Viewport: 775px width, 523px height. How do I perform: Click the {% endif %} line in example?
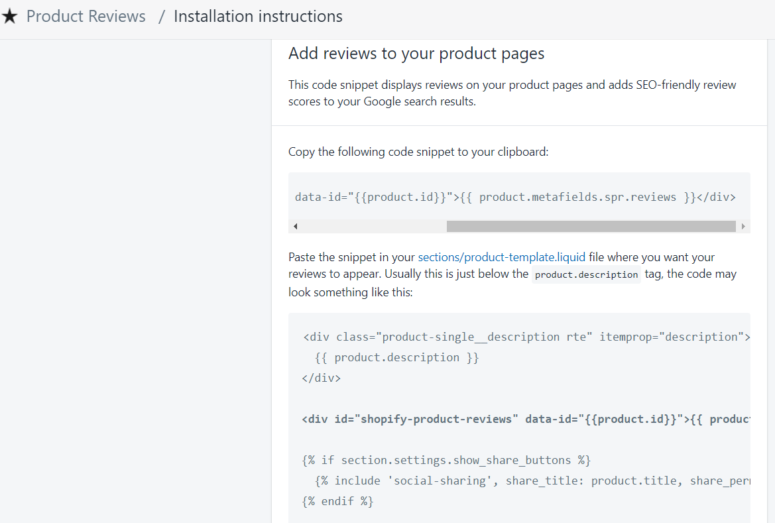coord(337,501)
